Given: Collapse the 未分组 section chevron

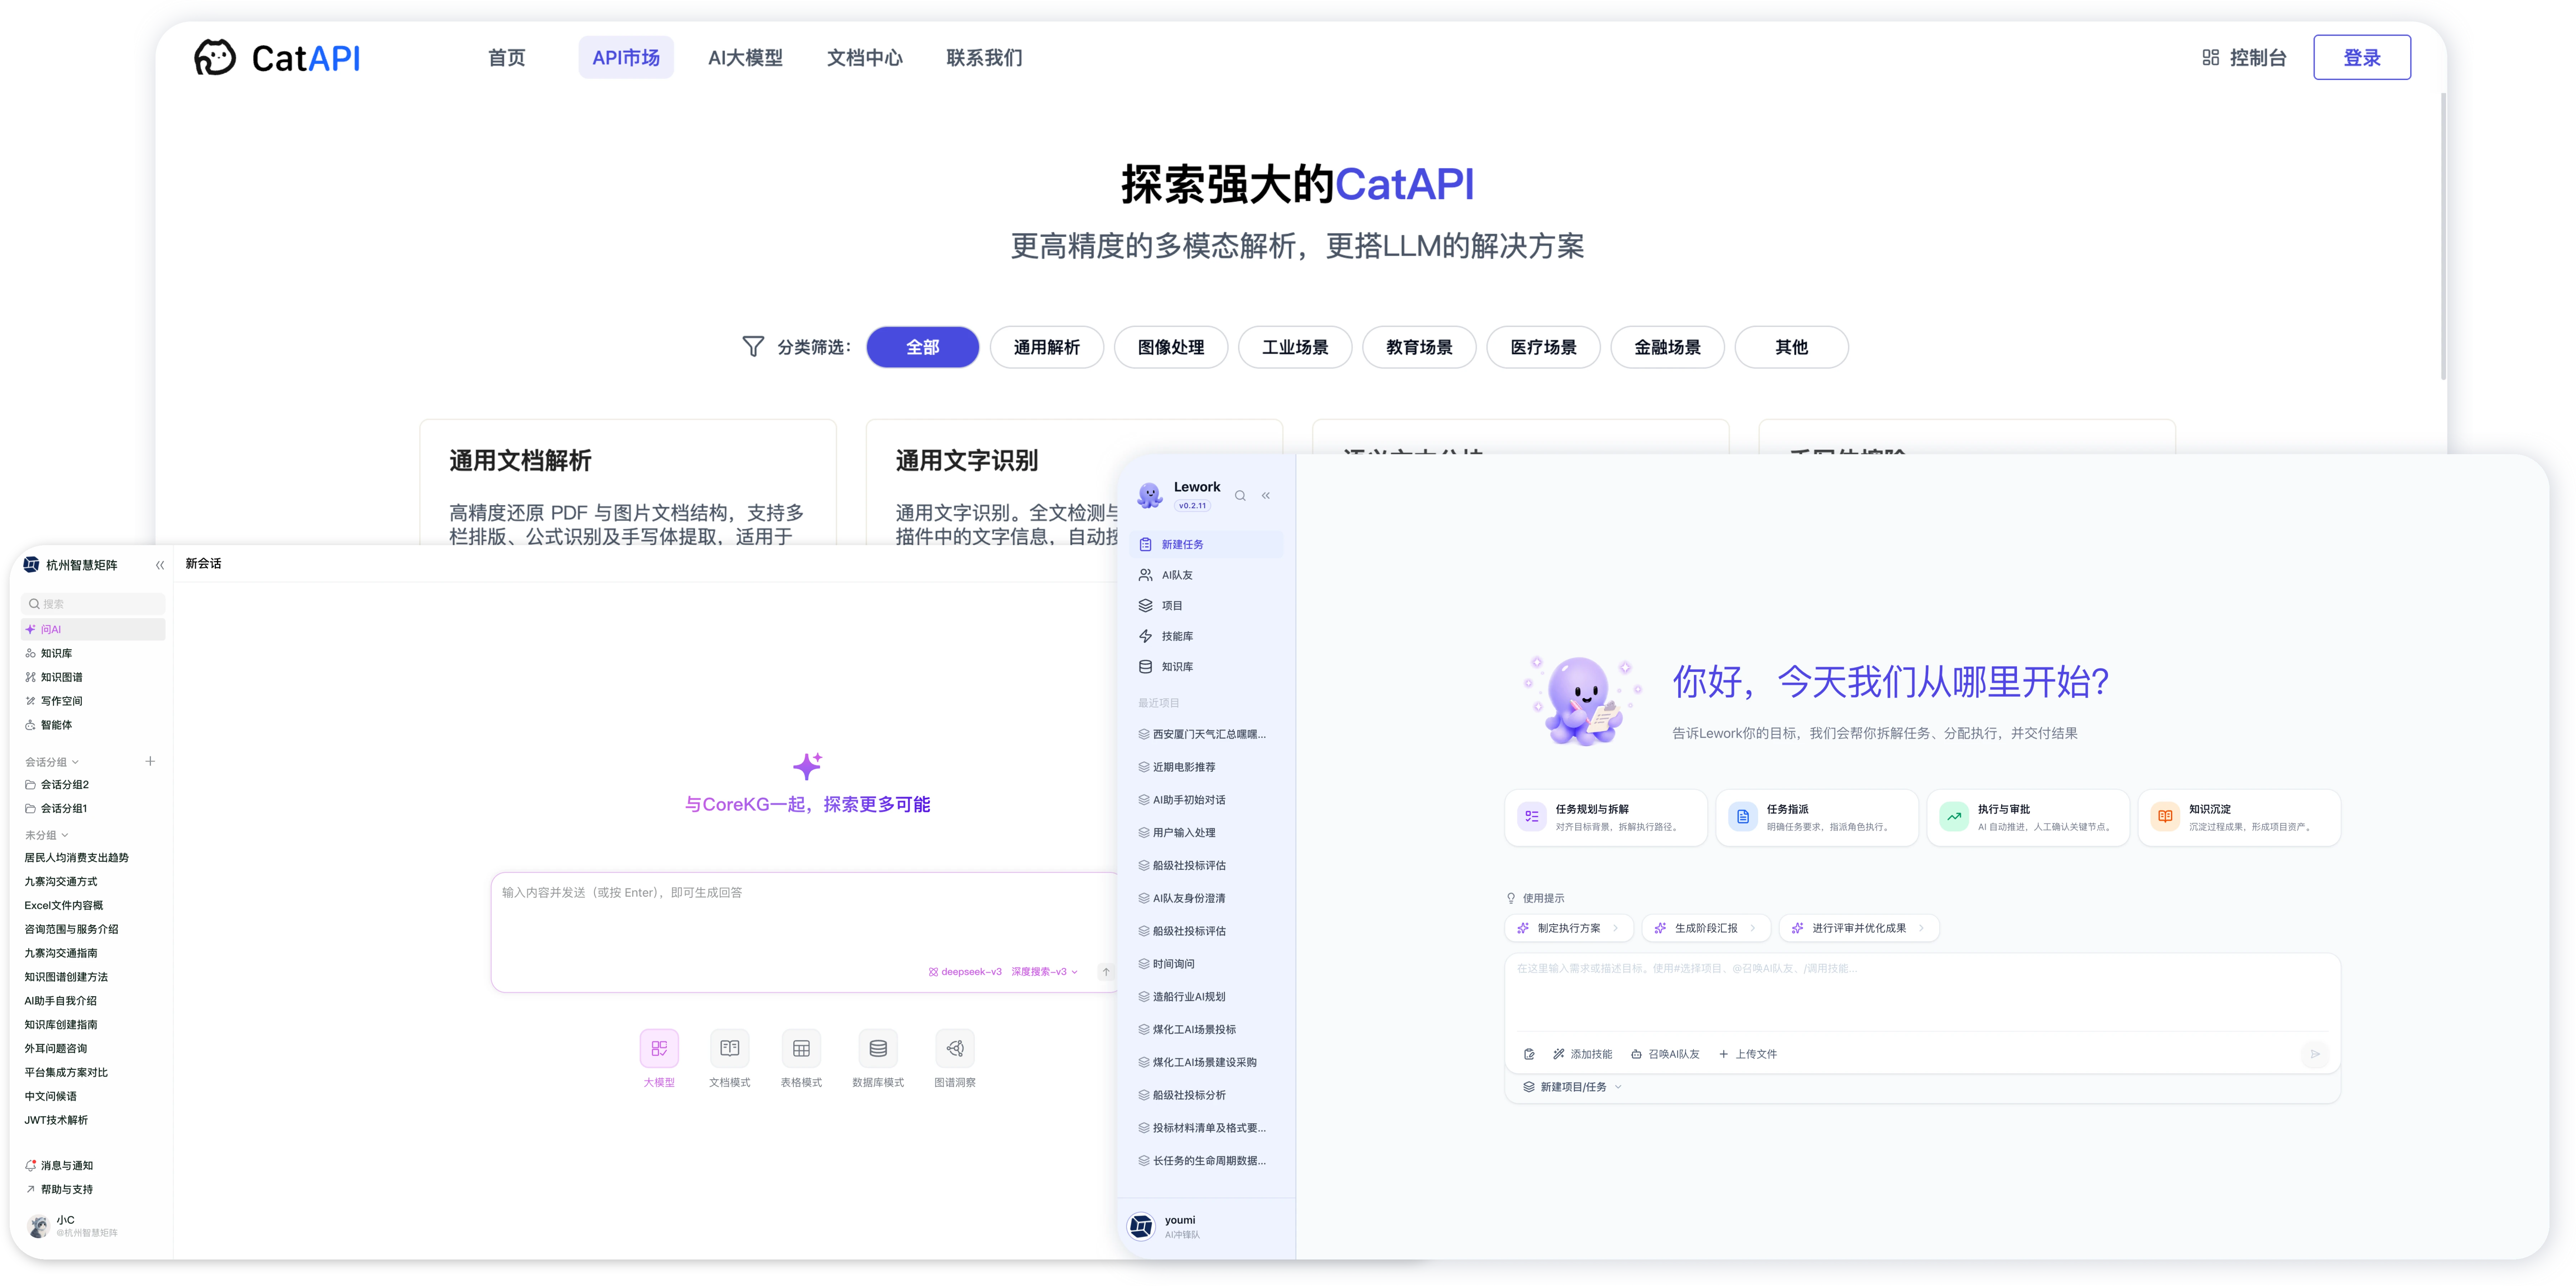Looking at the screenshot, I should click(x=65, y=835).
